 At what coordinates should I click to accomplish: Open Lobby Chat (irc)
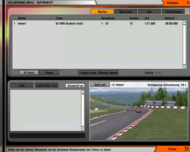click(47, 85)
